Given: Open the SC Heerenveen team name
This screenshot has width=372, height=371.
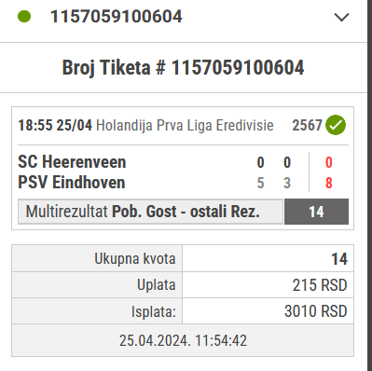Looking at the screenshot, I should click(72, 162).
